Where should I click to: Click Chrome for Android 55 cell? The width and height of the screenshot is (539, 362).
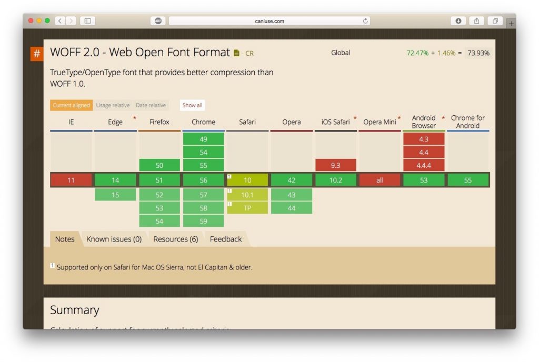pyautogui.click(x=468, y=180)
